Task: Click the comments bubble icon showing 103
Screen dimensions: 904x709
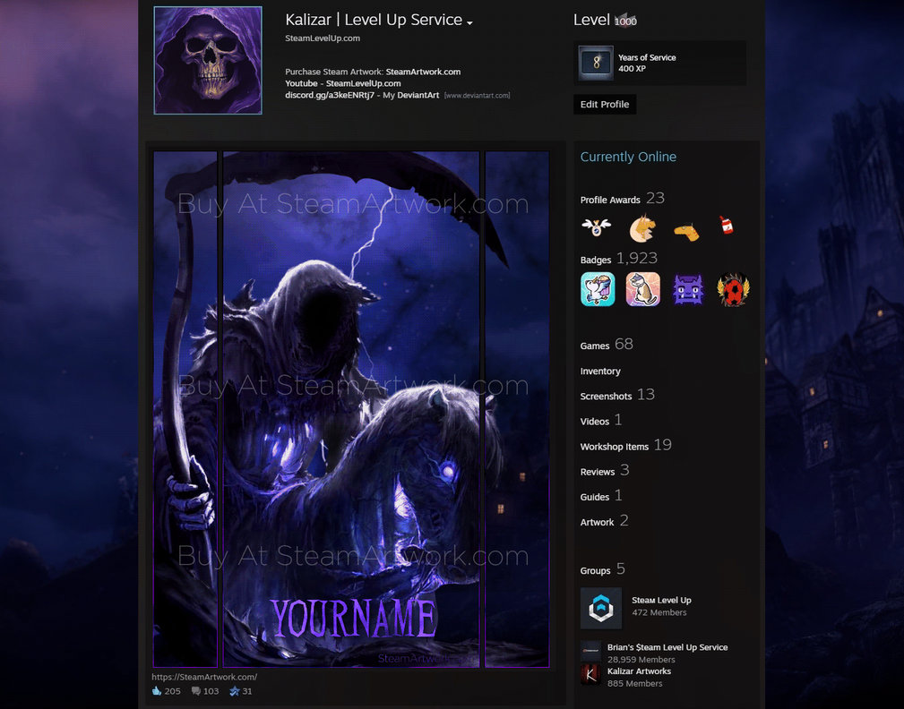Action: pyautogui.click(x=196, y=691)
